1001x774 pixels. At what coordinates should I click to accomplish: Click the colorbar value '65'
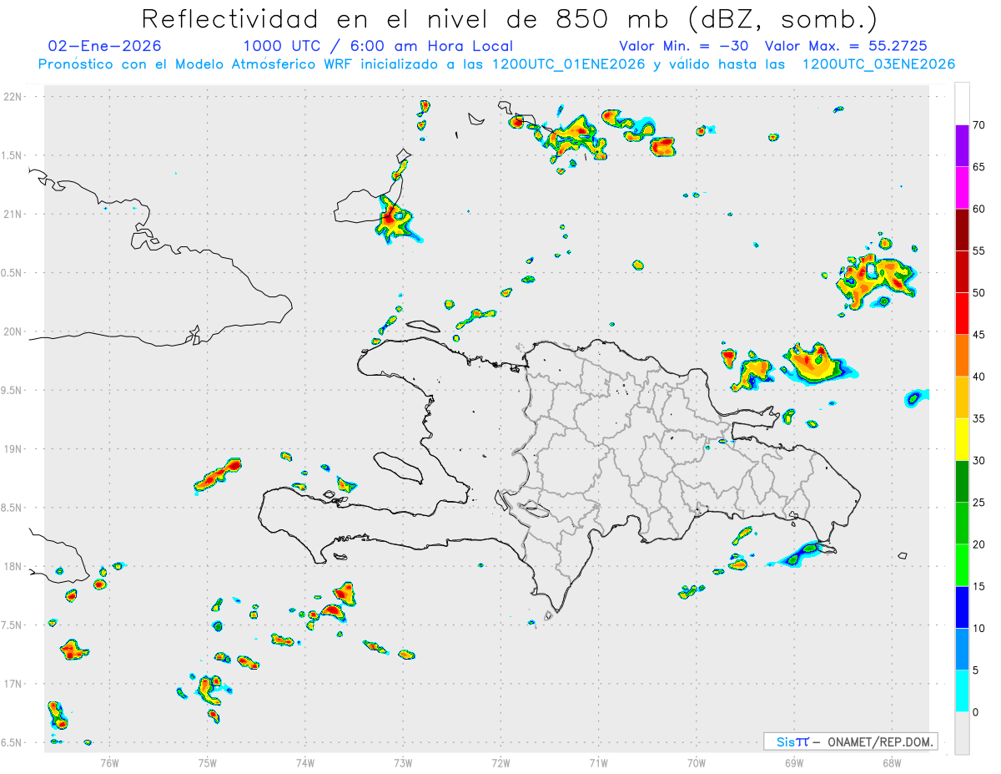point(978,167)
